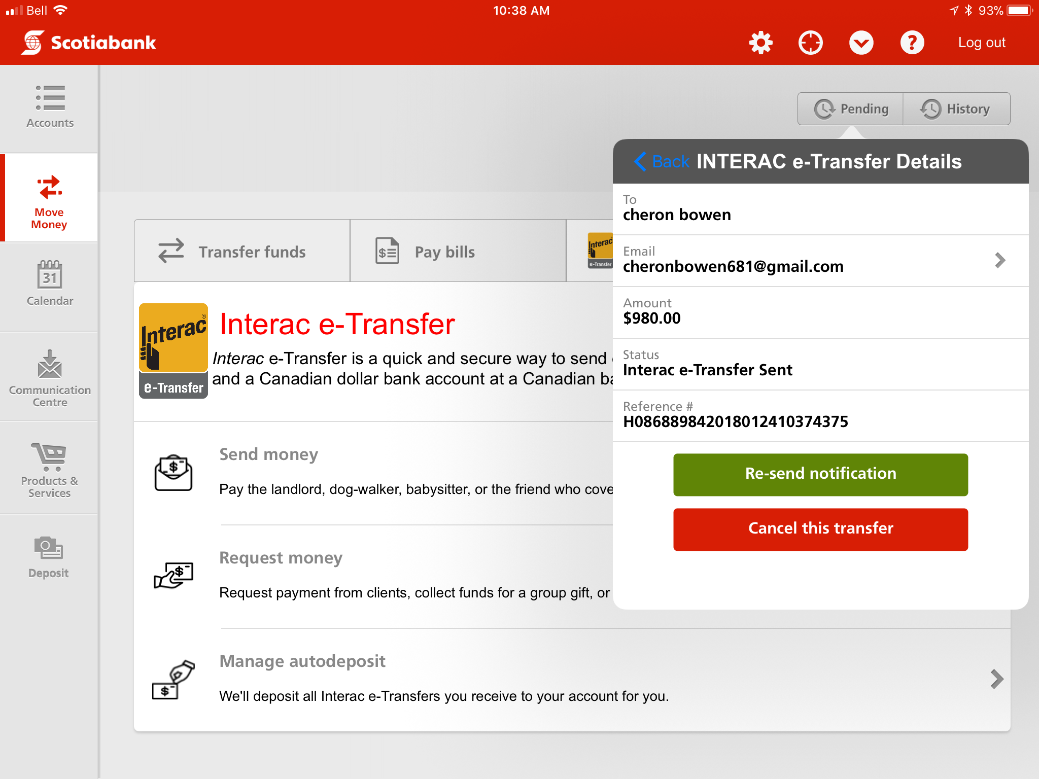
Task: Select the amount $980.00
Action: click(x=652, y=318)
